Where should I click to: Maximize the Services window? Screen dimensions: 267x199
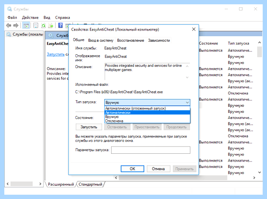(x=241, y=9)
